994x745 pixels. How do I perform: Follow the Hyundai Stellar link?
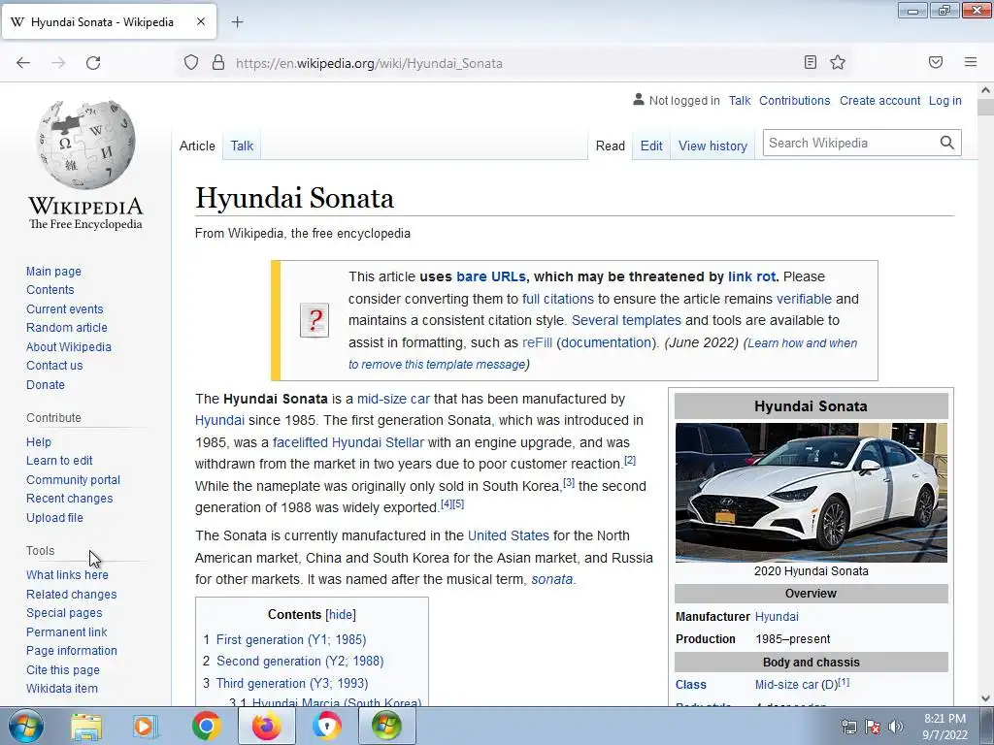(378, 442)
